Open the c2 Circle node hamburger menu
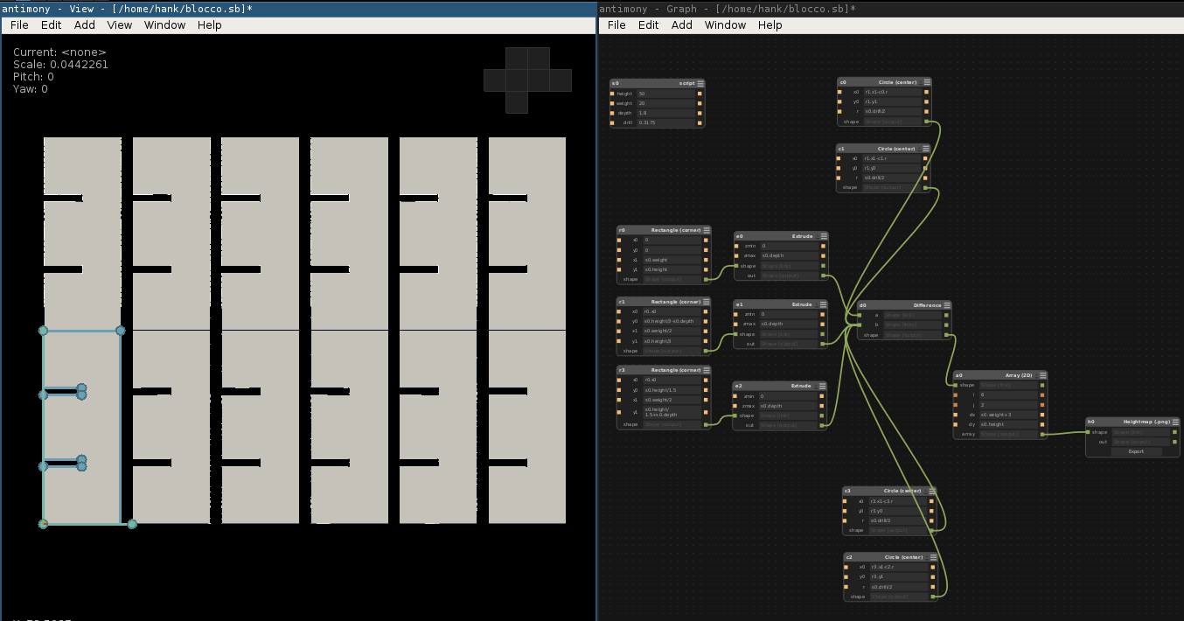 click(x=932, y=557)
